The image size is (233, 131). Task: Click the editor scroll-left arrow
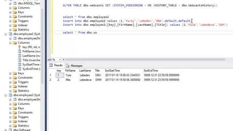[63, 60]
